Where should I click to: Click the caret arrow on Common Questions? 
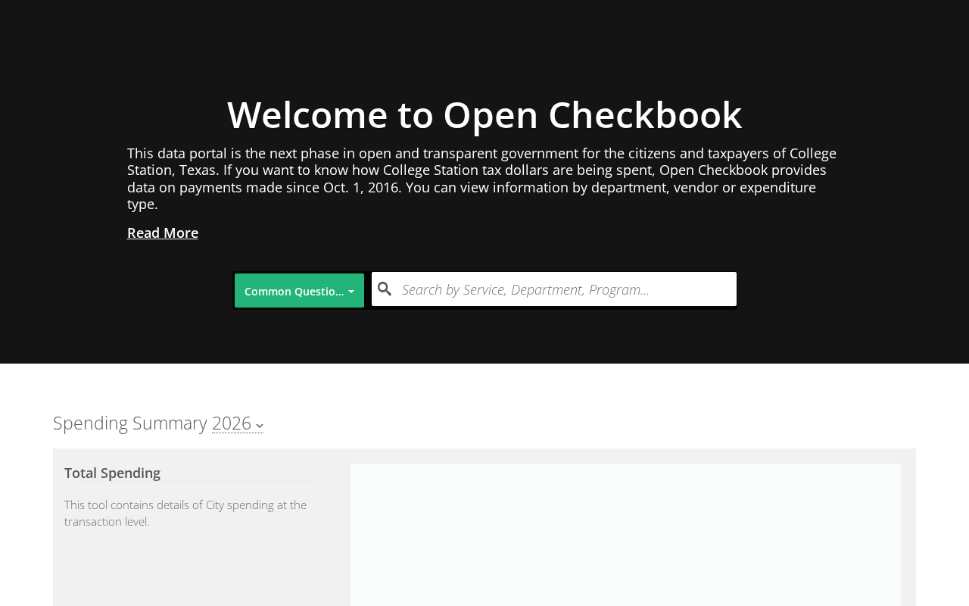(351, 292)
